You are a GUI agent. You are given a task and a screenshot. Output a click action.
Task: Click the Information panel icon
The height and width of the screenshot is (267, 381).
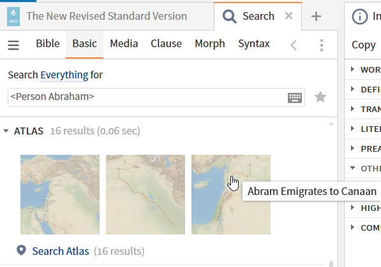pos(359,17)
